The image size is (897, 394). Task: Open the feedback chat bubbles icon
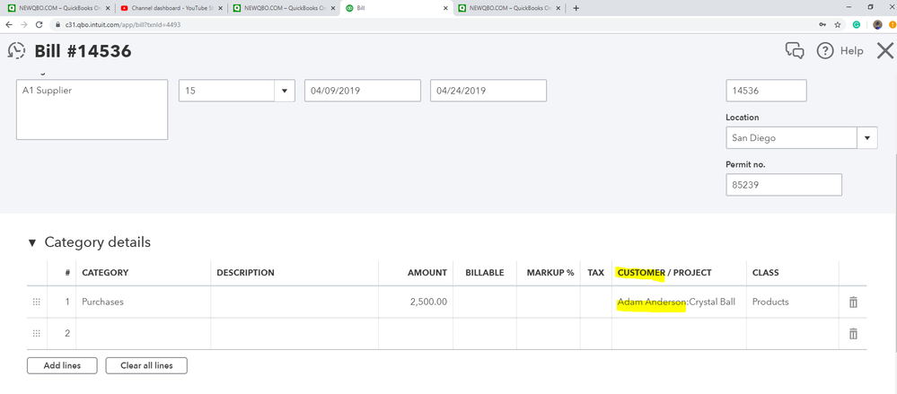click(x=795, y=51)
